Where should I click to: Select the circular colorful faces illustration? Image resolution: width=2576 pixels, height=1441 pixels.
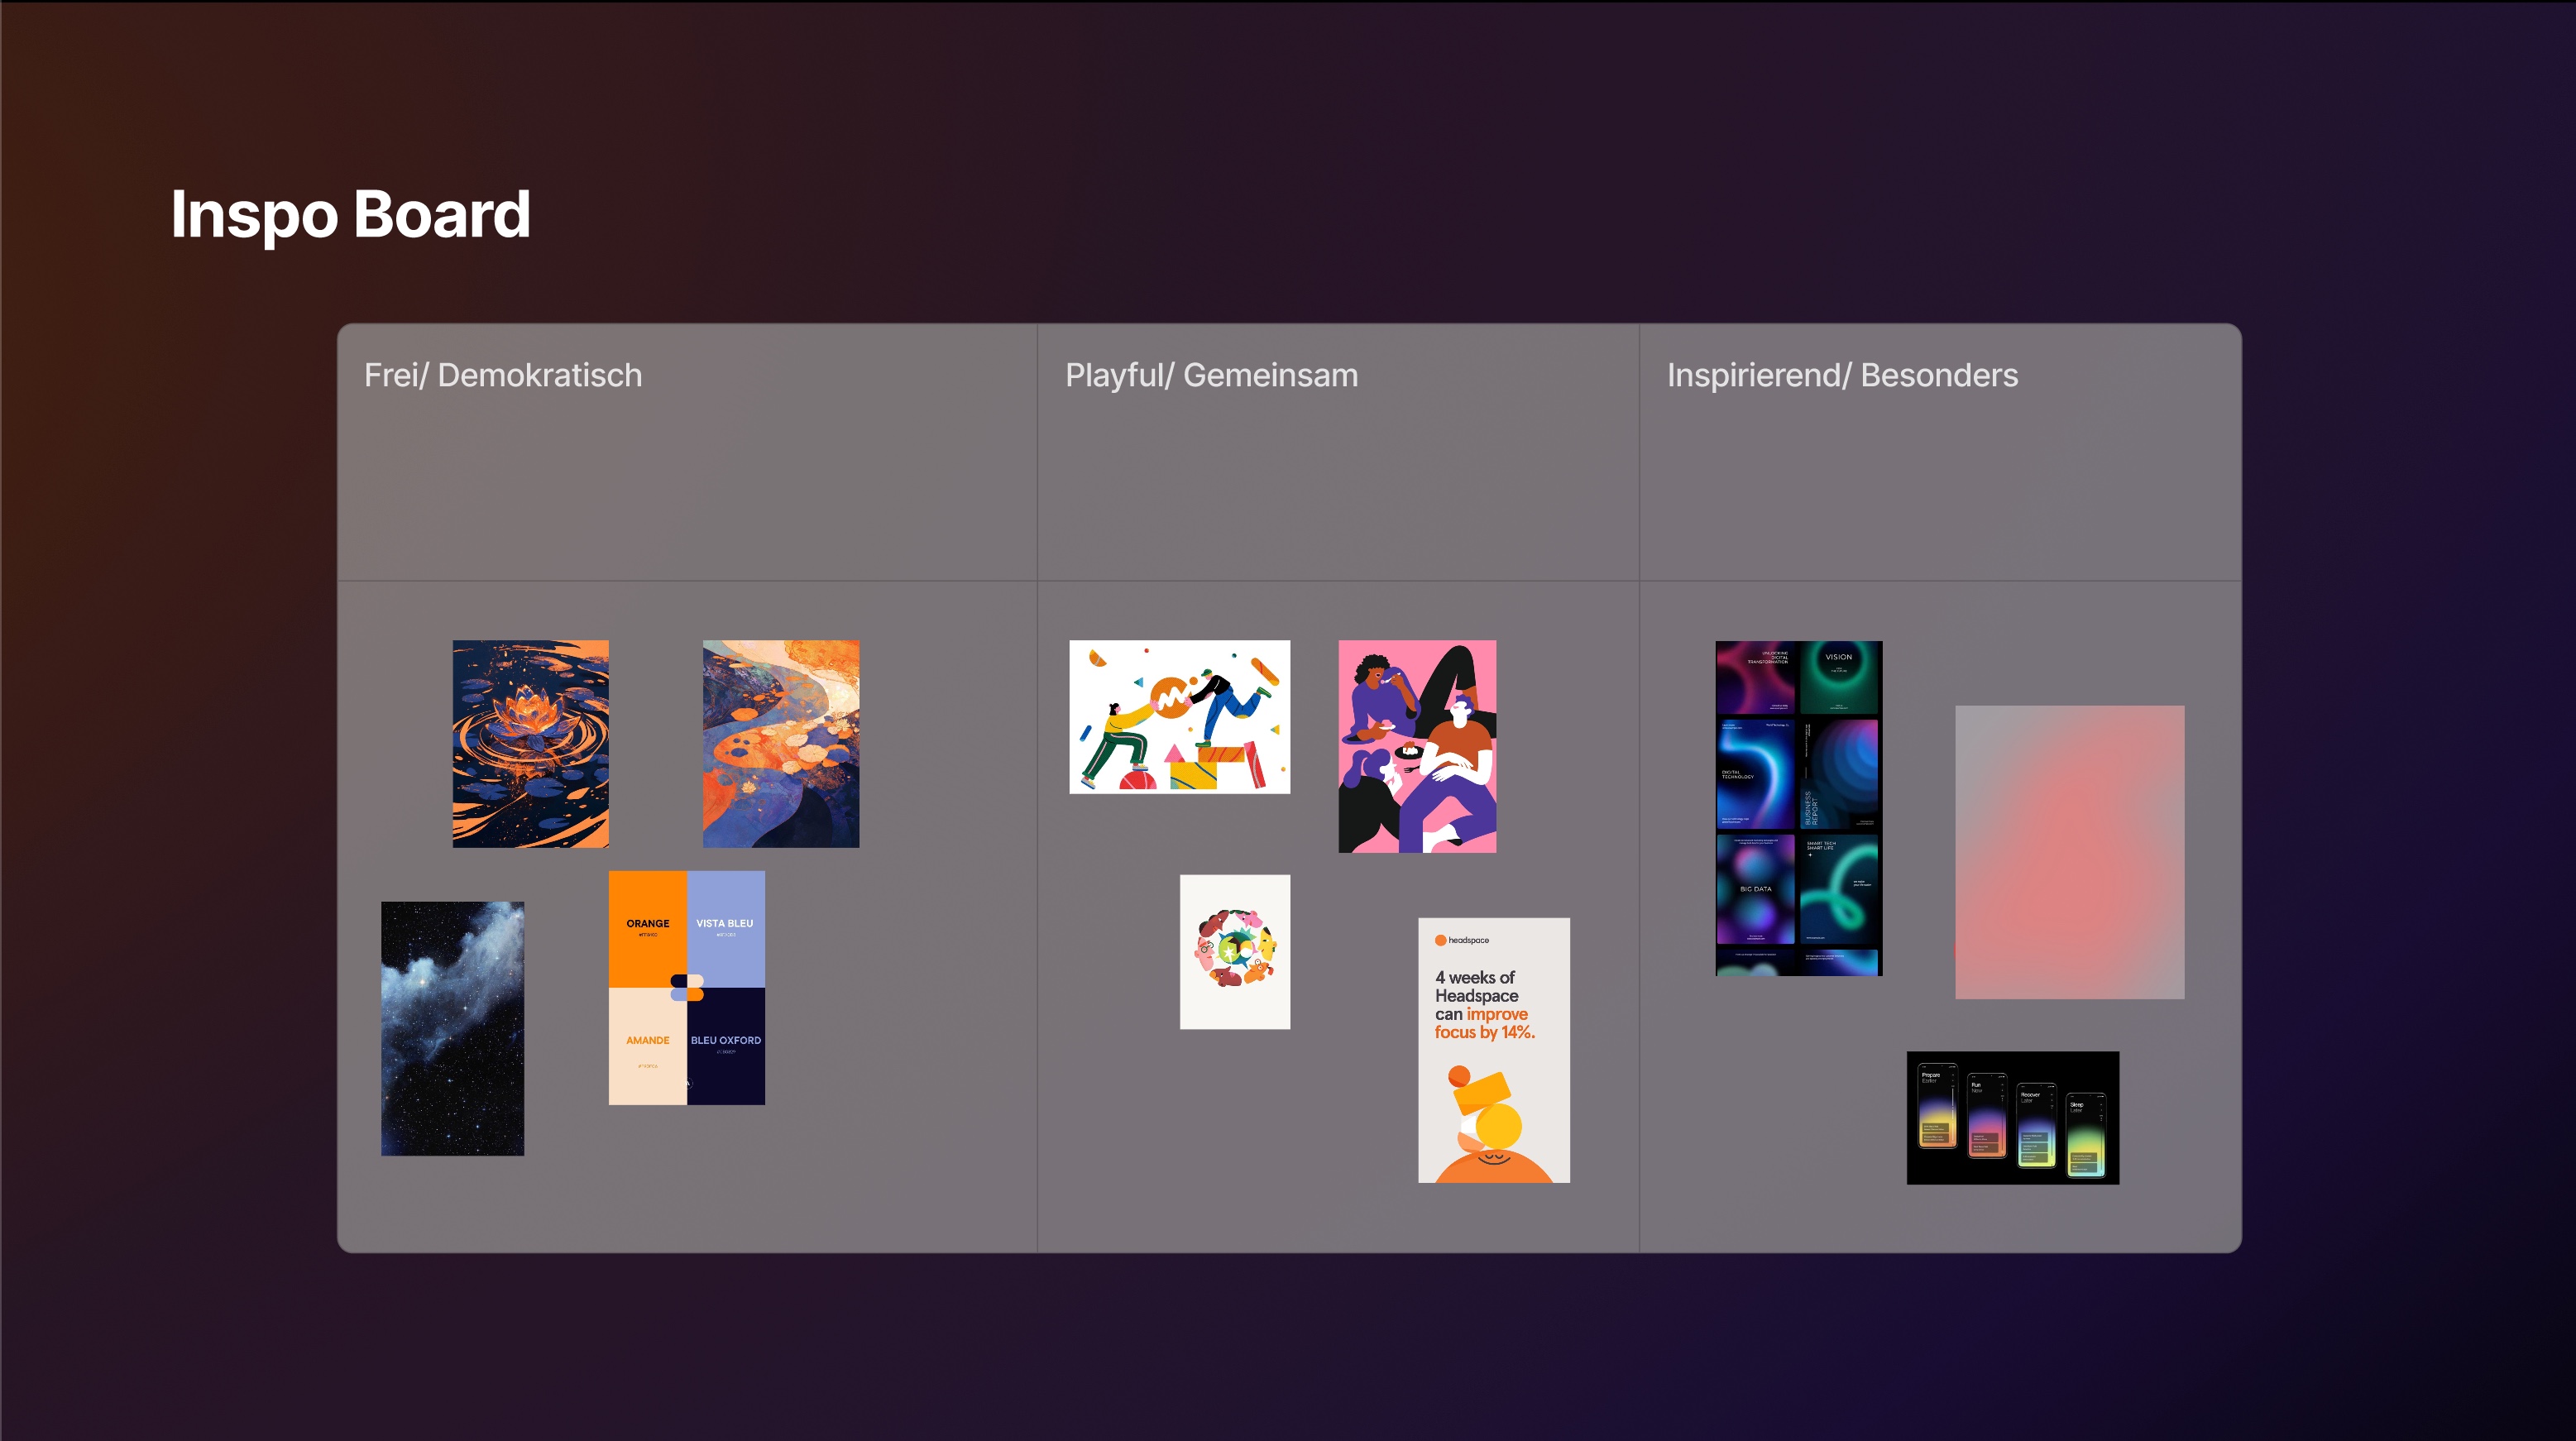coord(1234,951)
